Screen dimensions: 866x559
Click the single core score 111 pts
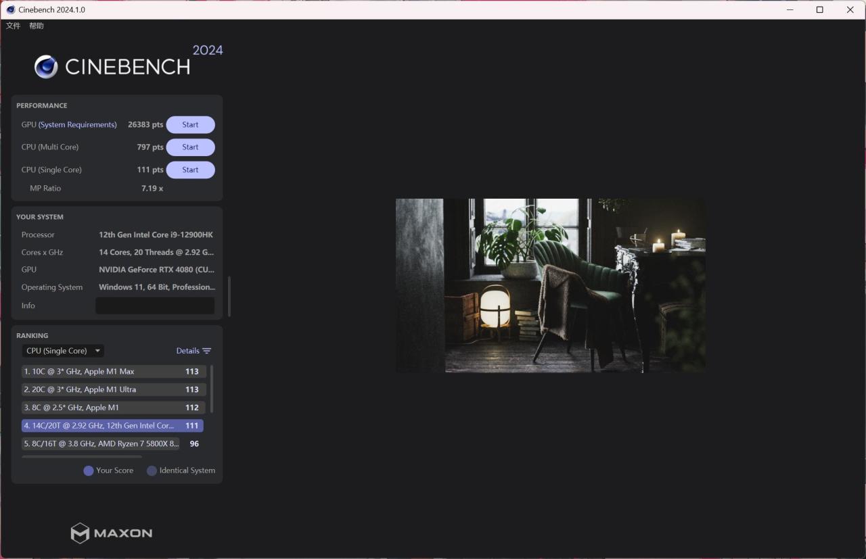(150, 170)
